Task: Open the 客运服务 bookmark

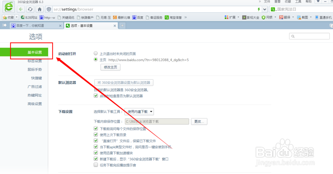Action: click(154, 17)
